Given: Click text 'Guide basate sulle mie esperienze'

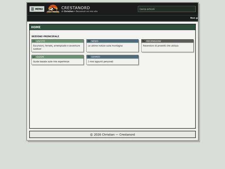Looking at the screenshot, I should [x=51, y=61].
